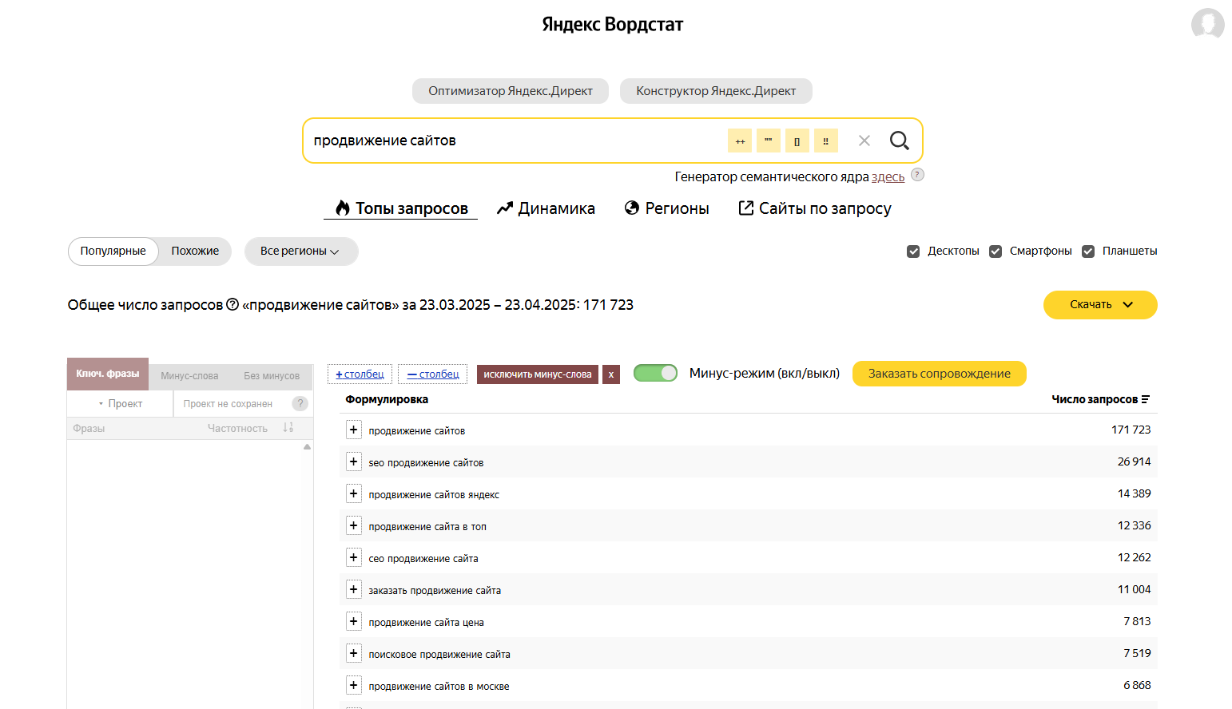Toggle the 'Десктопы' checkbox

click(x=913, y=252)
